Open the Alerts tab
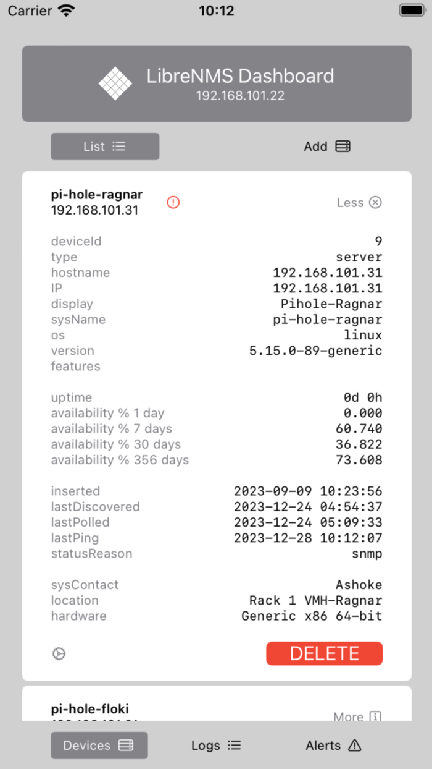 [x=333, y=746]
